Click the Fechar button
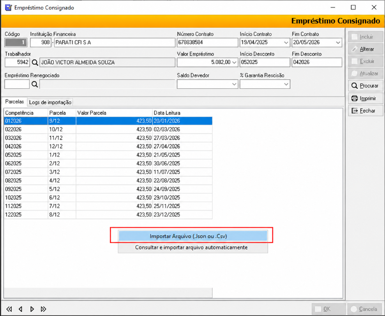385x316 pixels. pyautogui.click(x=366, y=111)
